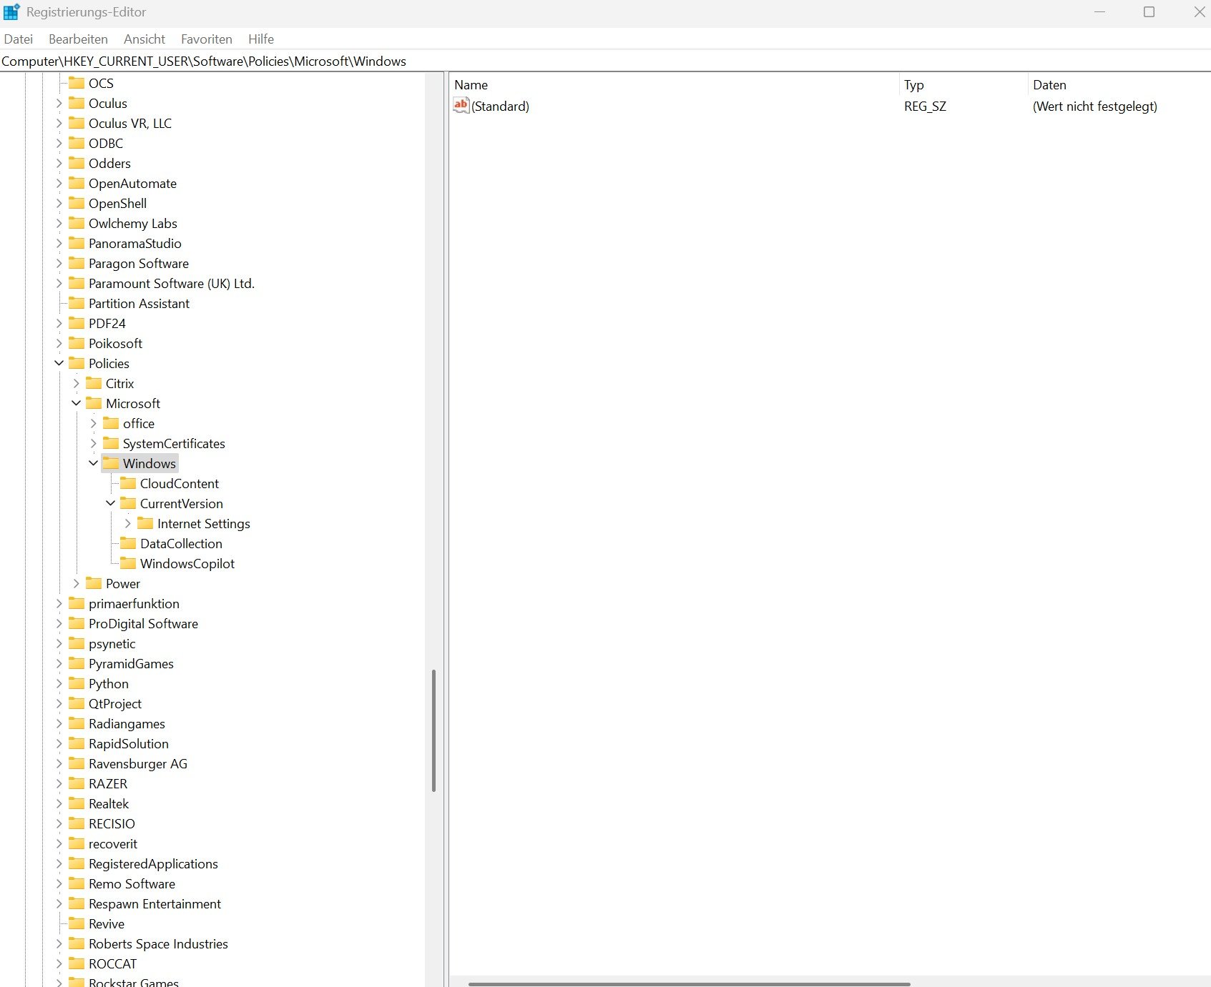Click the Internet Settings folder icon
This screenshot has width=1211, height=987.
tap(145, 523)
